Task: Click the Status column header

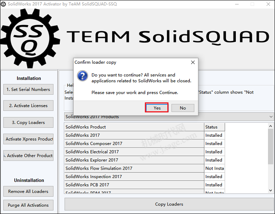Action: pyautogui.click(x=215, y=127)
